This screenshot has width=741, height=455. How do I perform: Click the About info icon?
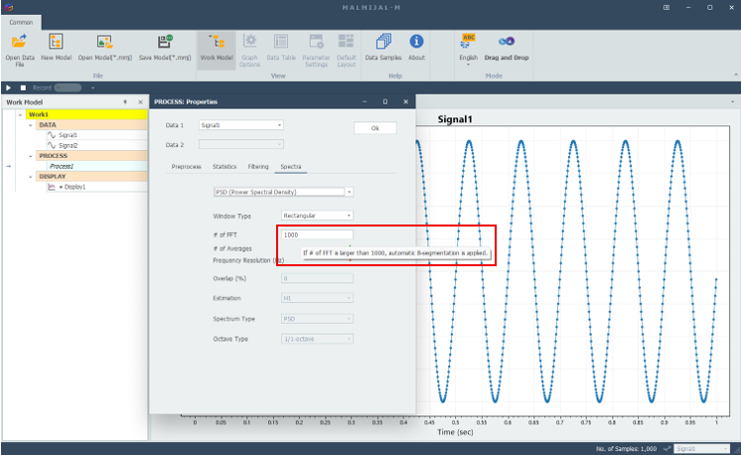click(416, 43)
